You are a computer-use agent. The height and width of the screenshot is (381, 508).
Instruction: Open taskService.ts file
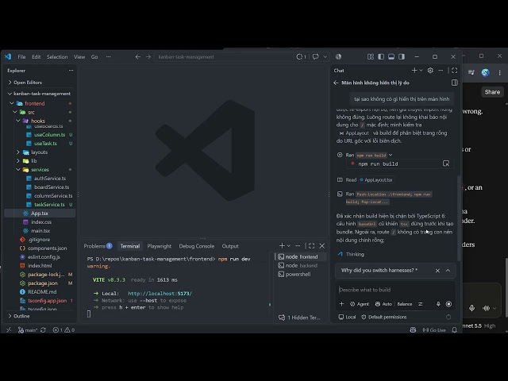[x=49, y=205]
